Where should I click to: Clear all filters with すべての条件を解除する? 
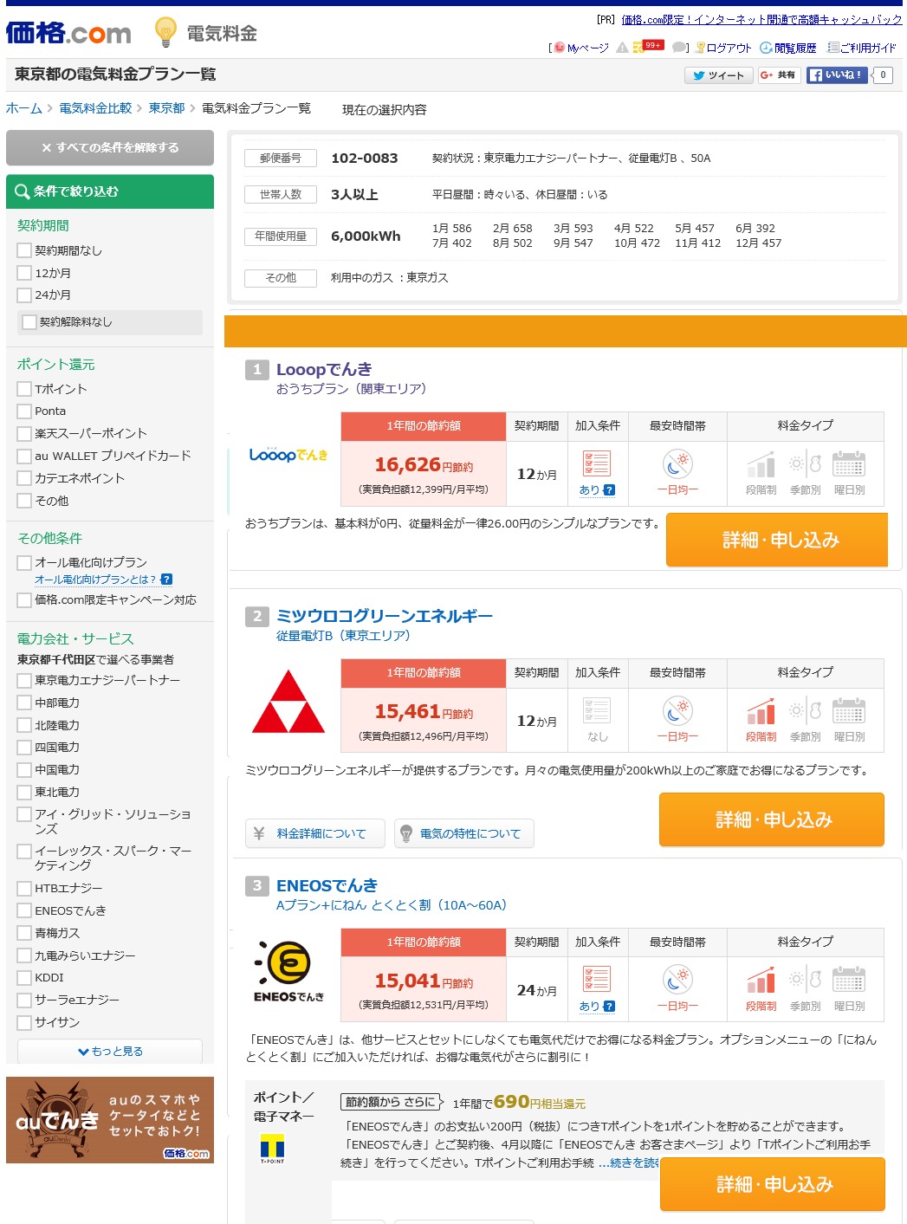(x=110, y=147)
